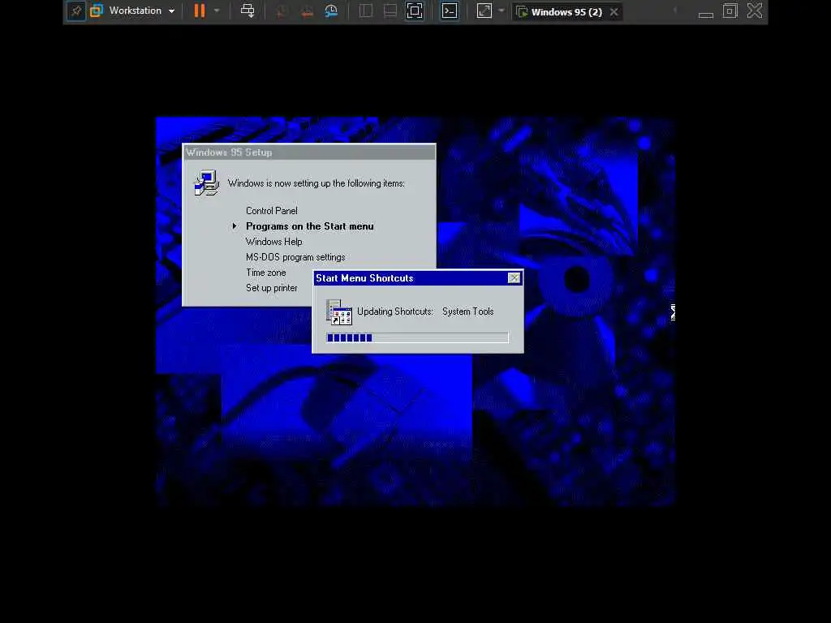
Task: Send Ctrl+Alt+Del to the guest
Action: [x=248, y=11]
